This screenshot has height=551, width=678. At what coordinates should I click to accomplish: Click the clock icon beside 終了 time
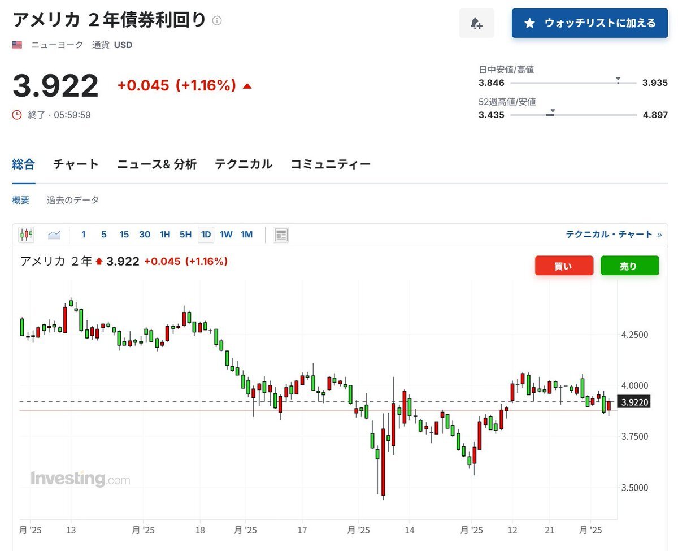point(17,115)
